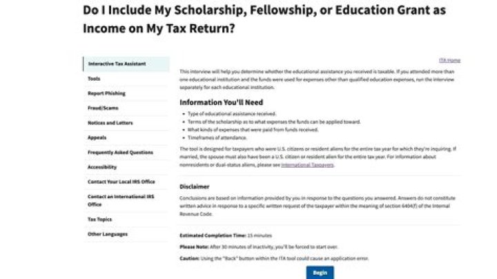Go to Tax Topics
Screen dimensions: 497x279
99,219
